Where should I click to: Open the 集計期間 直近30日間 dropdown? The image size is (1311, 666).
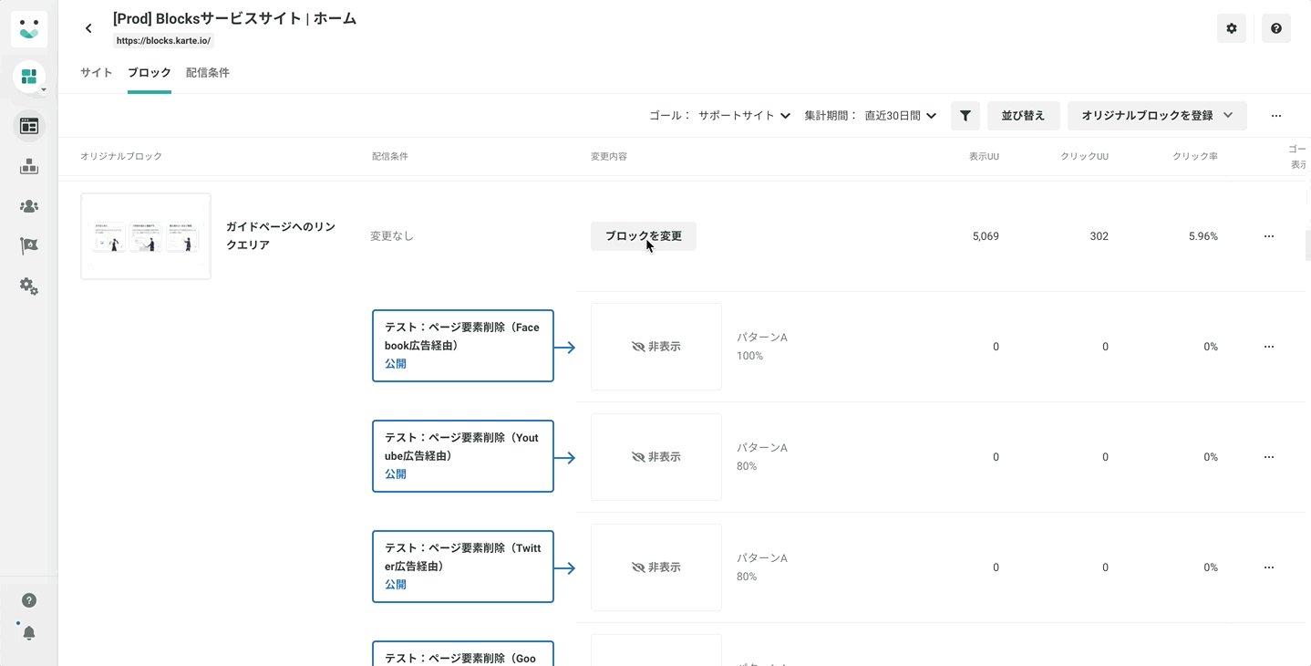pos(900,116)
